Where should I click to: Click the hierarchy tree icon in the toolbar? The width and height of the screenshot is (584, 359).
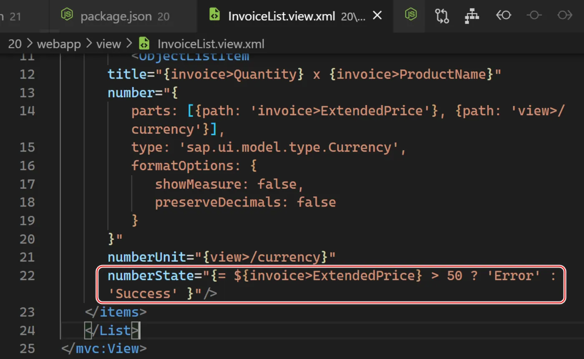[472, 15]
